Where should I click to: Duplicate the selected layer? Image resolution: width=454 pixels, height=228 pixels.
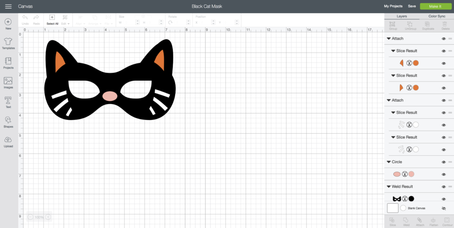tap(428, 26)
